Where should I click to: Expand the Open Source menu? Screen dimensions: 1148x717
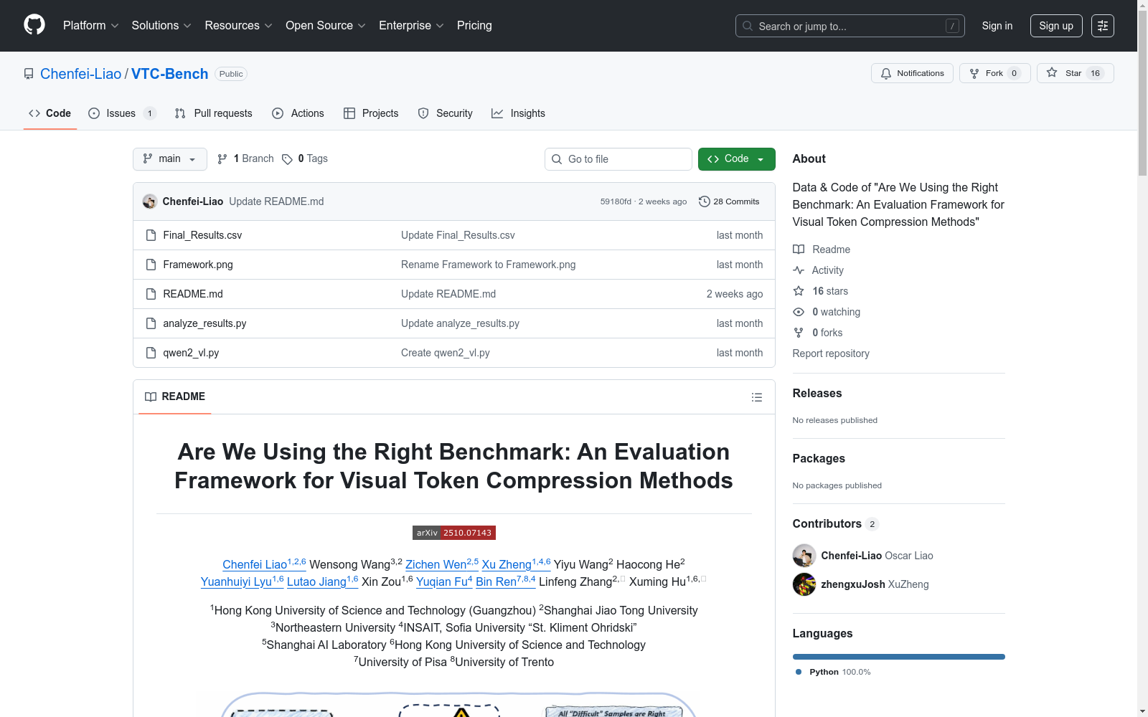click(x=326, y=26)
